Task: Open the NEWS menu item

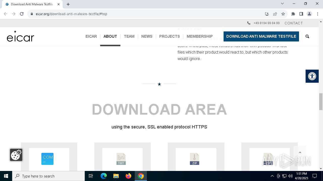Action: tap(147, 36)
